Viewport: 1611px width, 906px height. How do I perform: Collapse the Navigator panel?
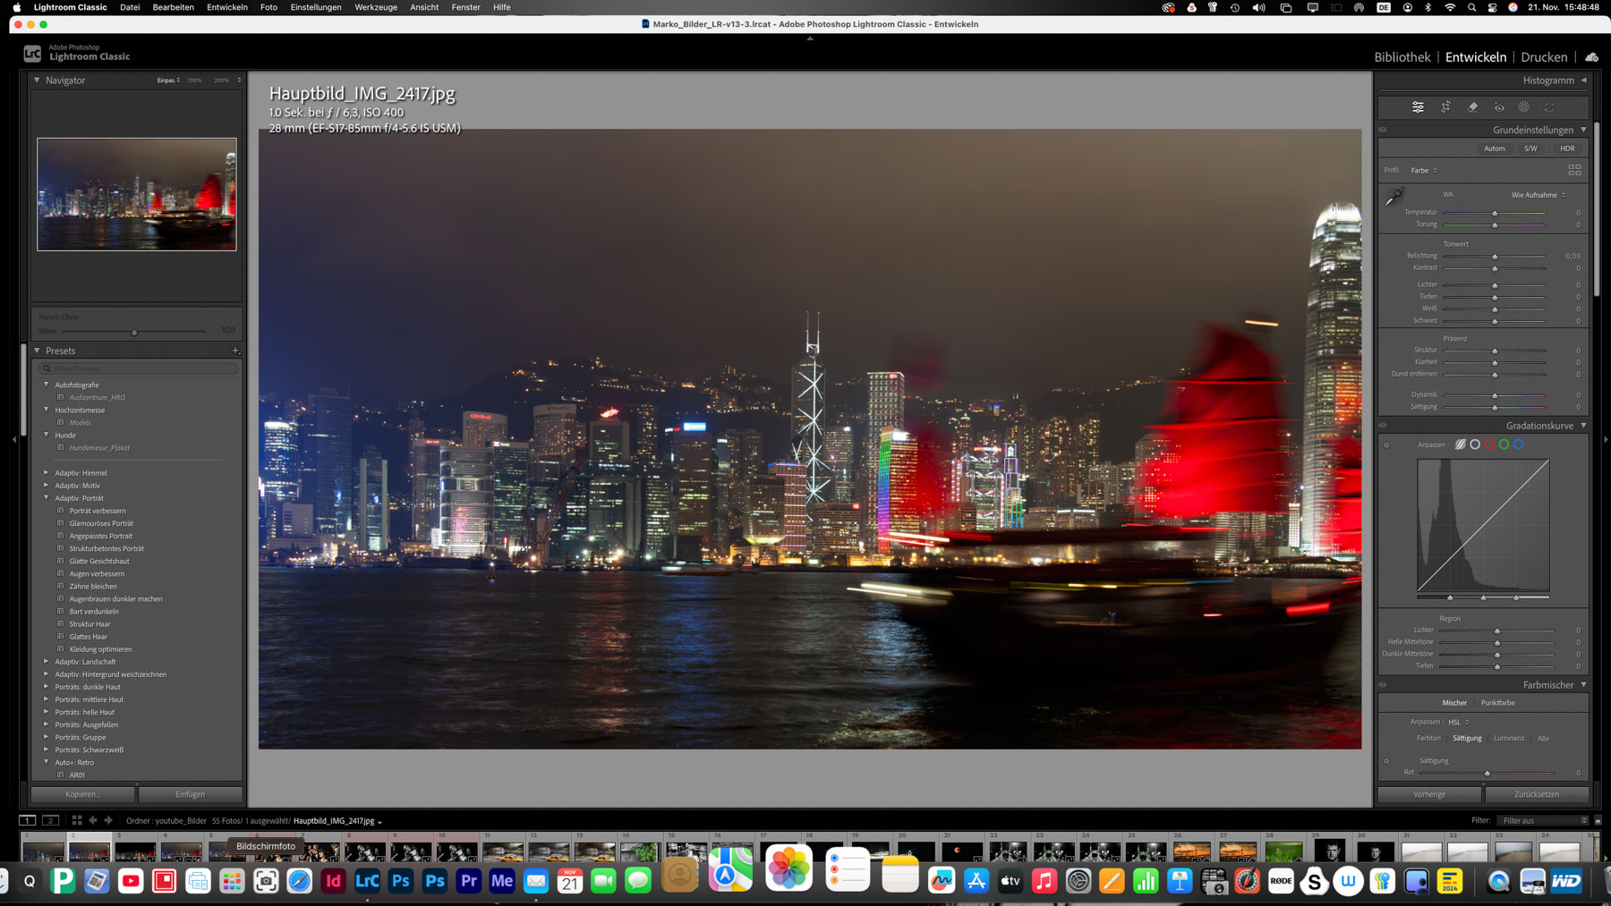37,80
